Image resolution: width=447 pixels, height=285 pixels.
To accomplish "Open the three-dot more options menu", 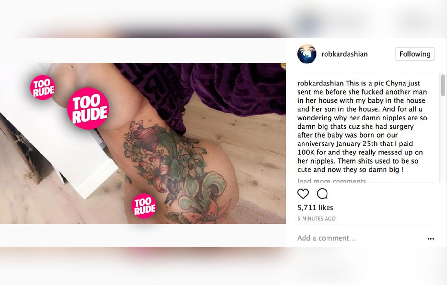I will (430, 239).
